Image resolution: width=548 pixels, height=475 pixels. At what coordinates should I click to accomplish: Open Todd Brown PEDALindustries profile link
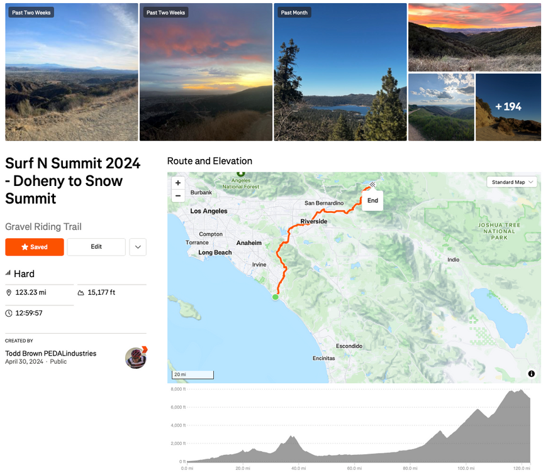click(x=51, y=353)
